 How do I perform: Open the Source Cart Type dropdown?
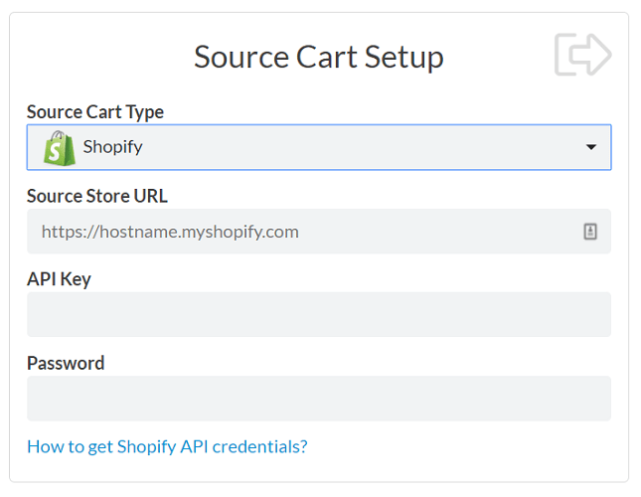(318, 147)
